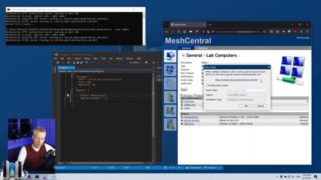Click the back arrow beside General - Lab Computers
The height and width of the screenshot is (180, 321).
(183, 55)
